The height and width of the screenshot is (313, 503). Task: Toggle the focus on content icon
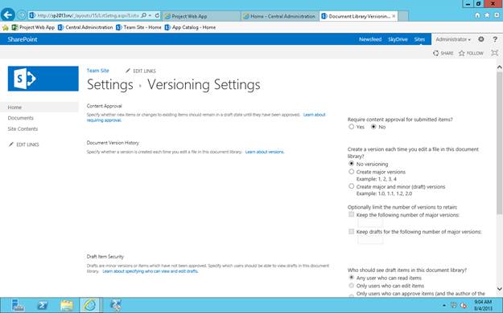tap(495, 53)
